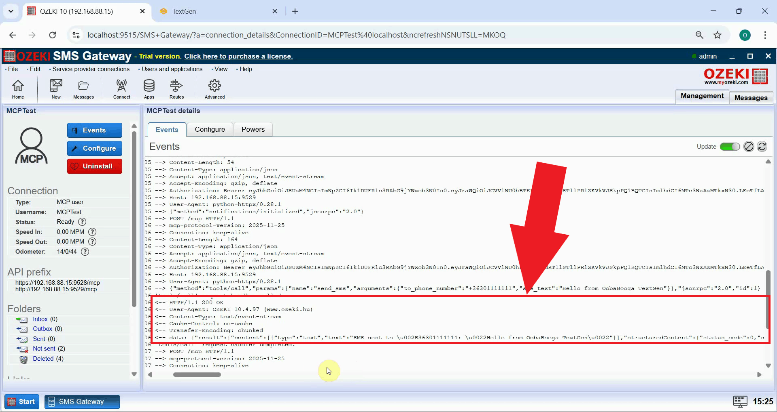Select the Events tab
Viewport: 777px width, 412px height.
point(167,130)
